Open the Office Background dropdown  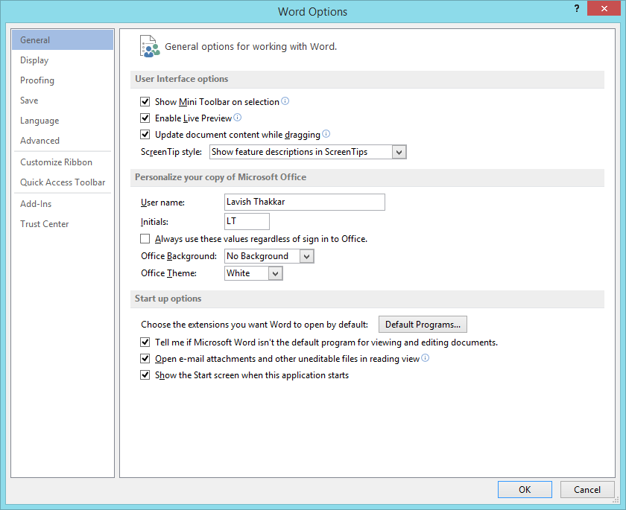pyautogui.click(x=306, y=256)
